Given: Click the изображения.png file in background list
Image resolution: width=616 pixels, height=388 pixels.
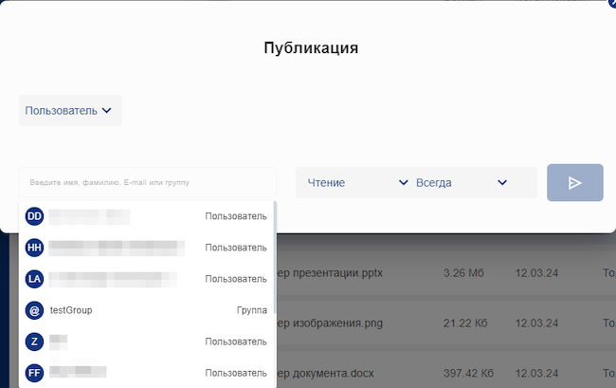Looking at the screenshot, I should click(x=330, y=323).
